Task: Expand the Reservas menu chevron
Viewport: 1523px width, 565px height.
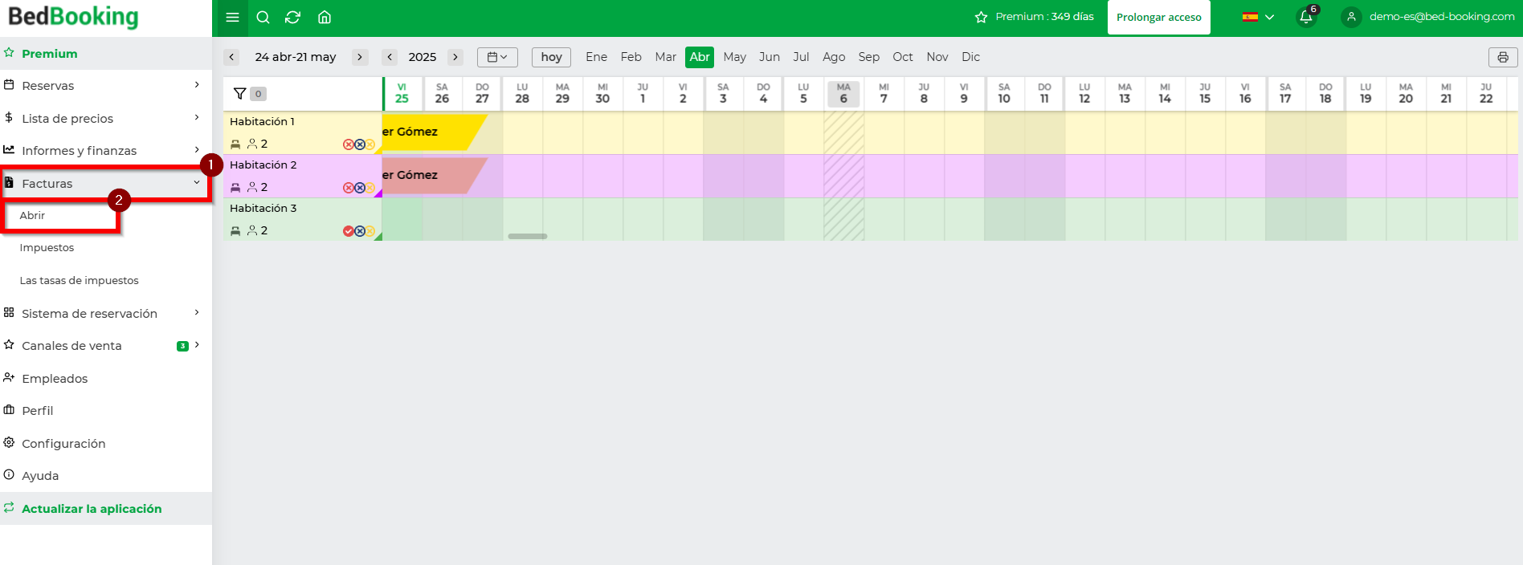Action: (197, 84)
